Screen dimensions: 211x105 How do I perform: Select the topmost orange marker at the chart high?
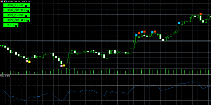pyautogui.click(x=201, y=14)
